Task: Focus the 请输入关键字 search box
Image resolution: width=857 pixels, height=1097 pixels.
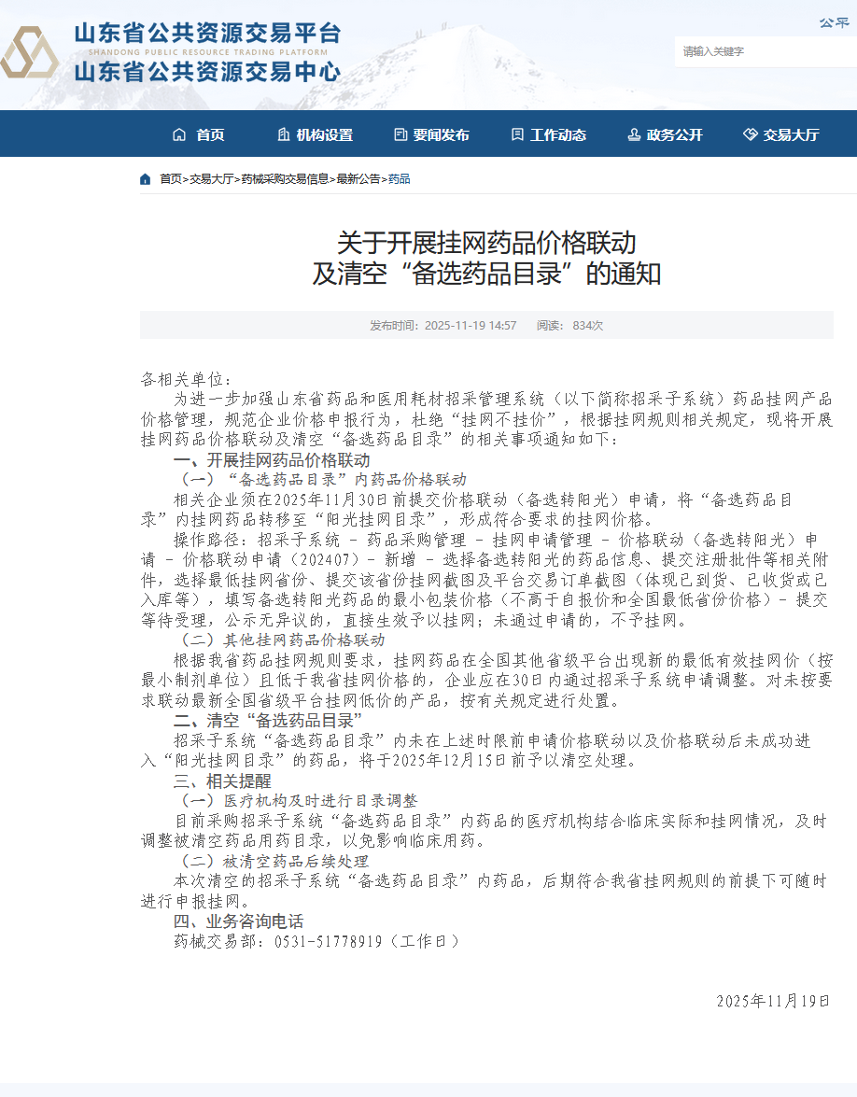Action: (761, 51)
